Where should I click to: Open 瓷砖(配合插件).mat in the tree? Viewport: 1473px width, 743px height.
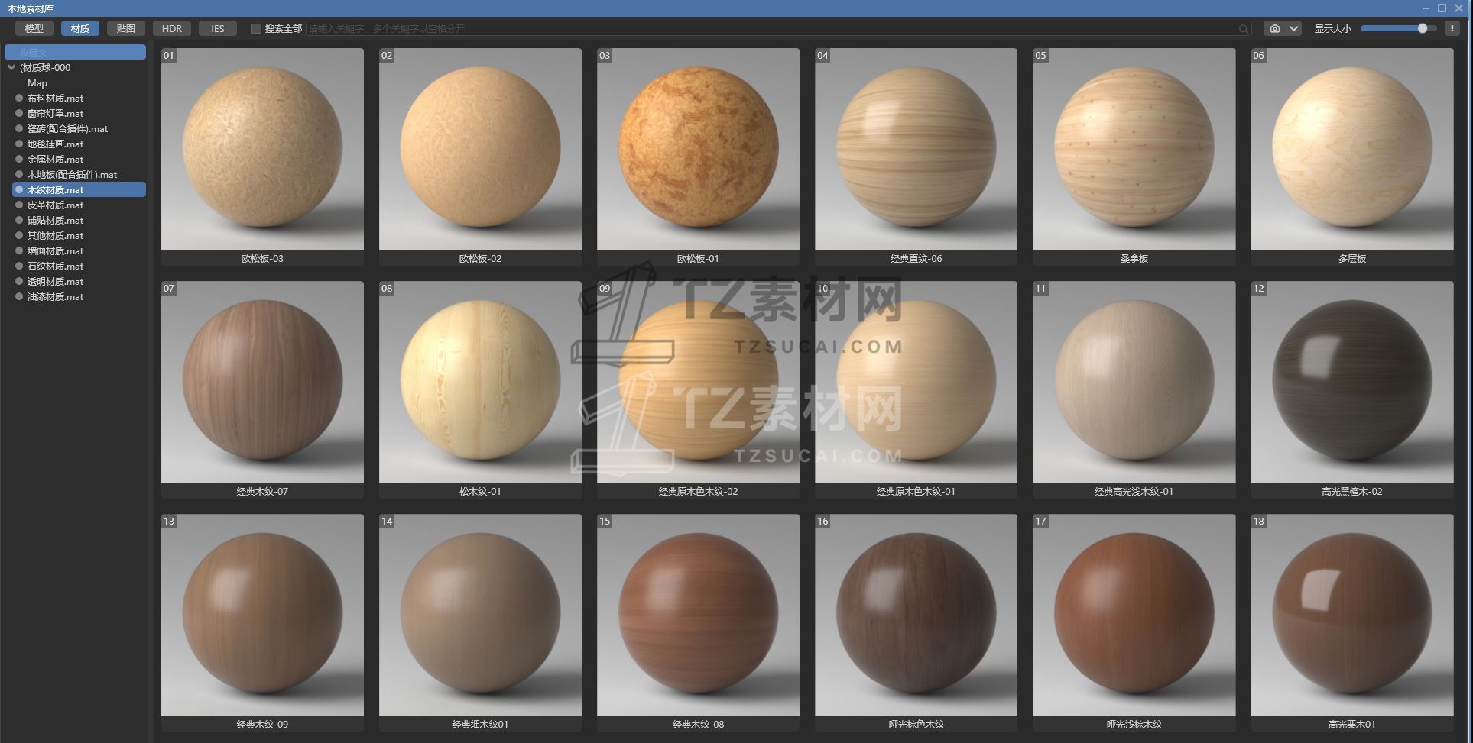[x=67, y=128]
